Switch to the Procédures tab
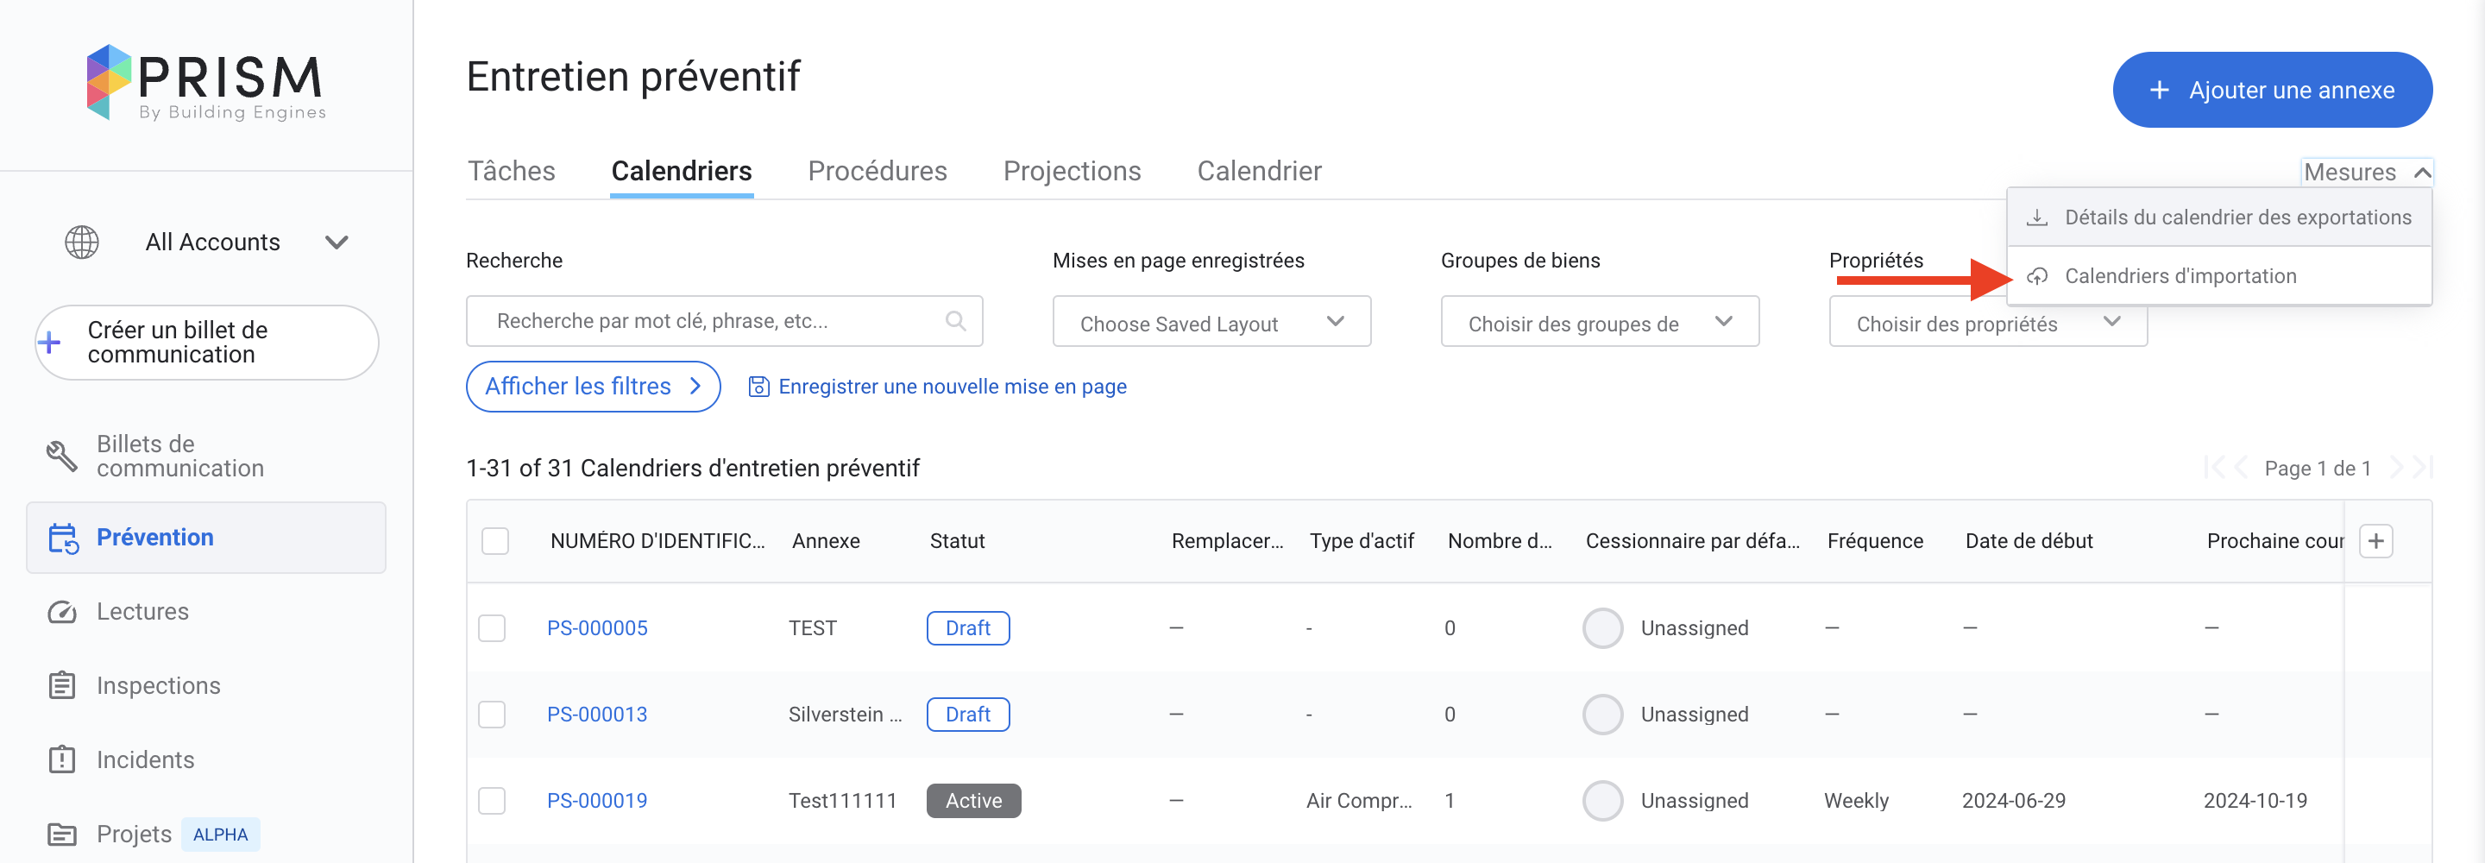 [x=877, y=171]
